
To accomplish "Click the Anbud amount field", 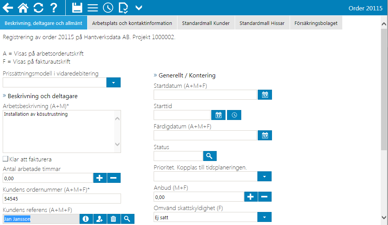I will tap(199, 197).
